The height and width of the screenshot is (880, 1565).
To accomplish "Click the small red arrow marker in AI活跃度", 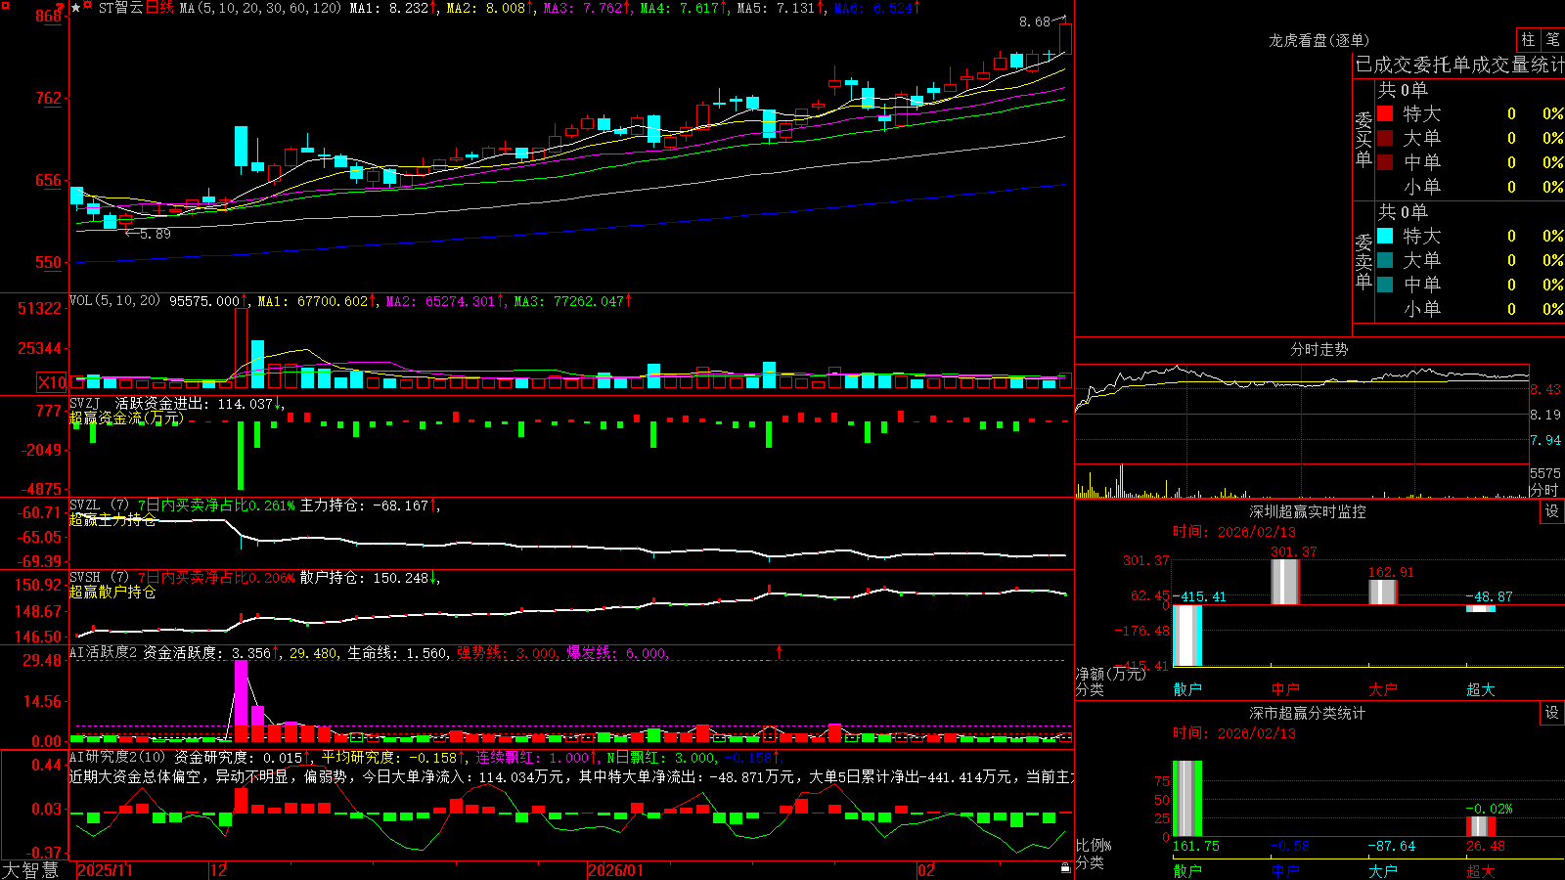I will click(780, 651).
